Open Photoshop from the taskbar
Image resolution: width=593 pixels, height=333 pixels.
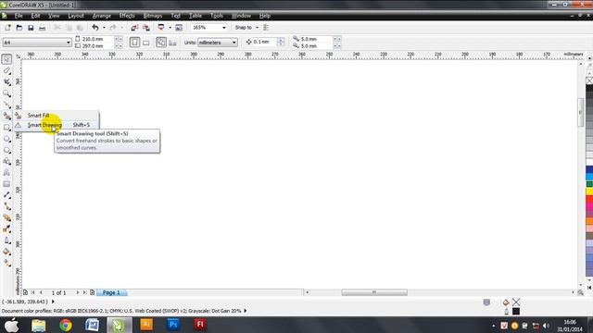click(x=173, y=325)
